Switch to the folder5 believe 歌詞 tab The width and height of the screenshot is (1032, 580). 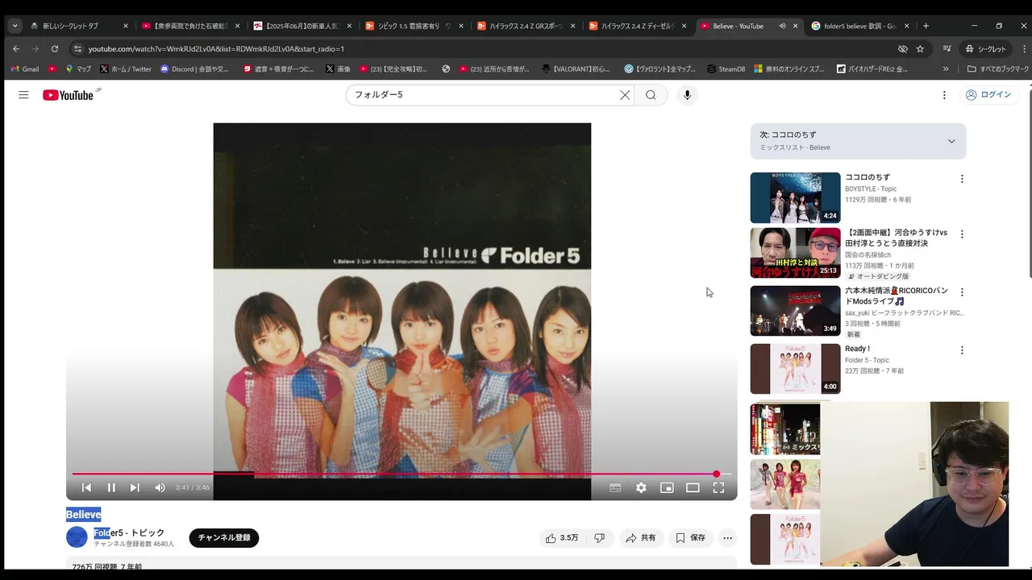coord(859,26)
